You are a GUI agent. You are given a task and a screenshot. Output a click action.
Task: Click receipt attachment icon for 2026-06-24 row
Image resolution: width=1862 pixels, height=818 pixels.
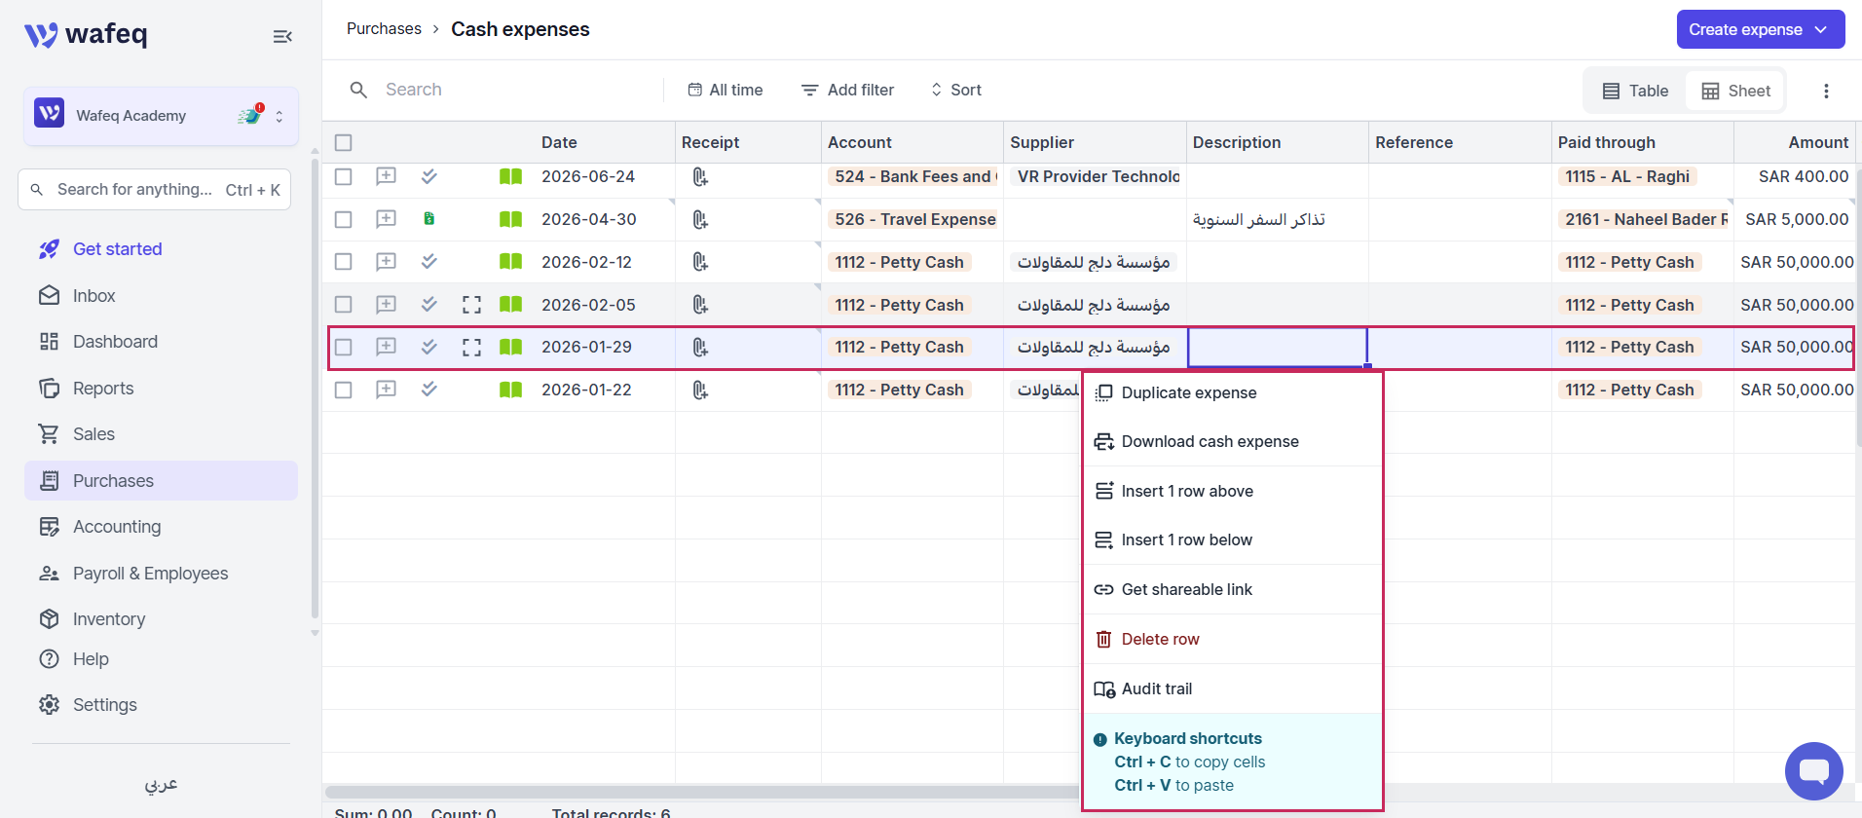pos(700,176)
